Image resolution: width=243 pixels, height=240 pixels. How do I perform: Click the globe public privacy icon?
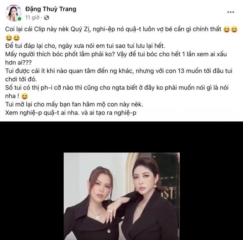click(x=47, y=18)
